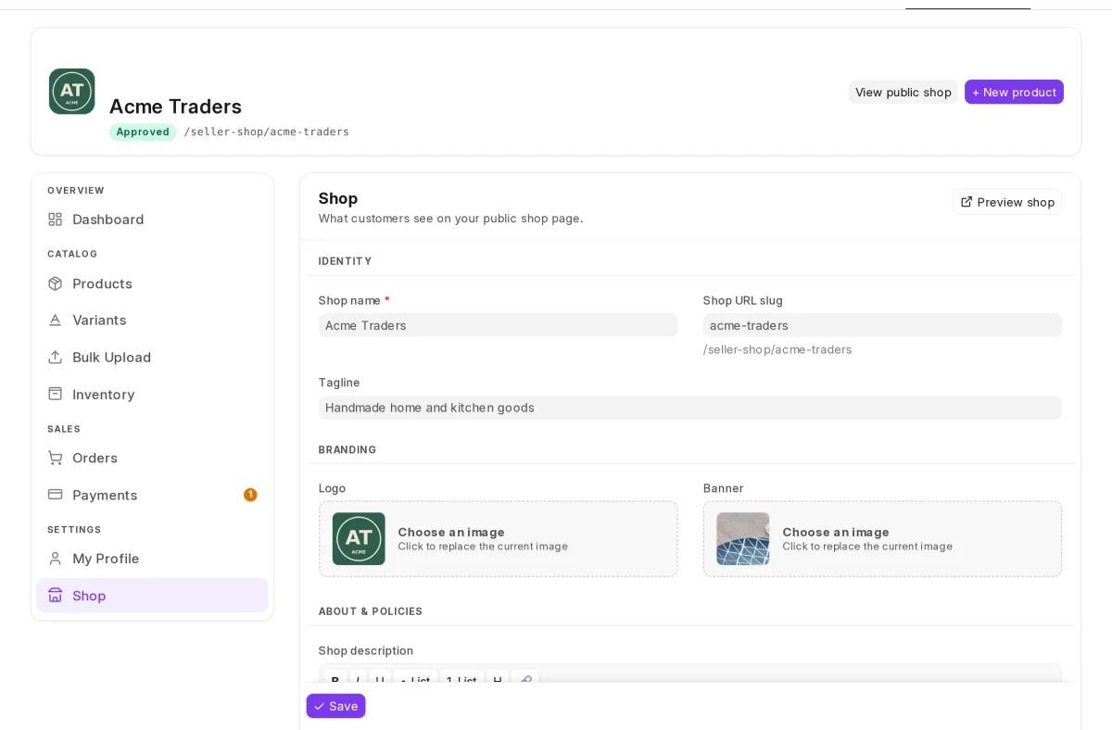Click the Bulk Upload arrow icon

[56, 357]
